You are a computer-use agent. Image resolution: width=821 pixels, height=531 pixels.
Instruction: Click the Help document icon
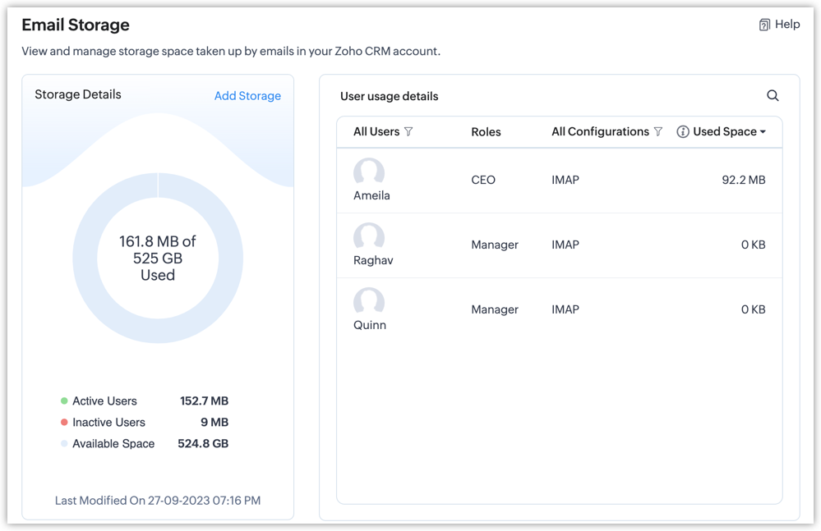[764, 25]
